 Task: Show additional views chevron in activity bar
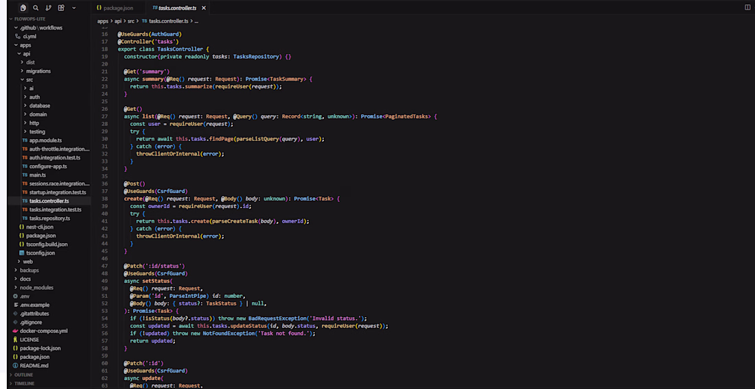pyautogui.click(x=73, y=8)
